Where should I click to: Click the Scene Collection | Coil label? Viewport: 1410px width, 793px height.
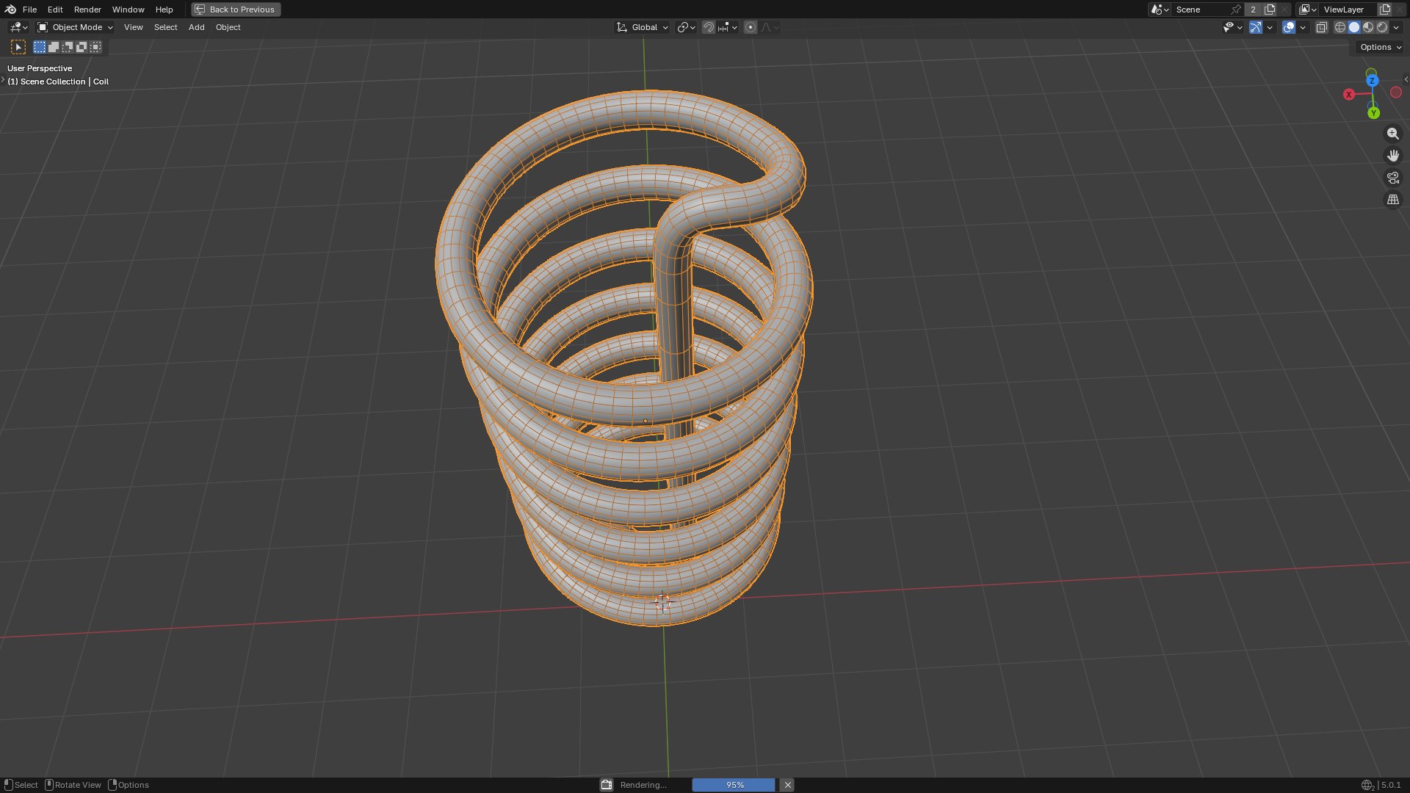(x=58, y=82)
